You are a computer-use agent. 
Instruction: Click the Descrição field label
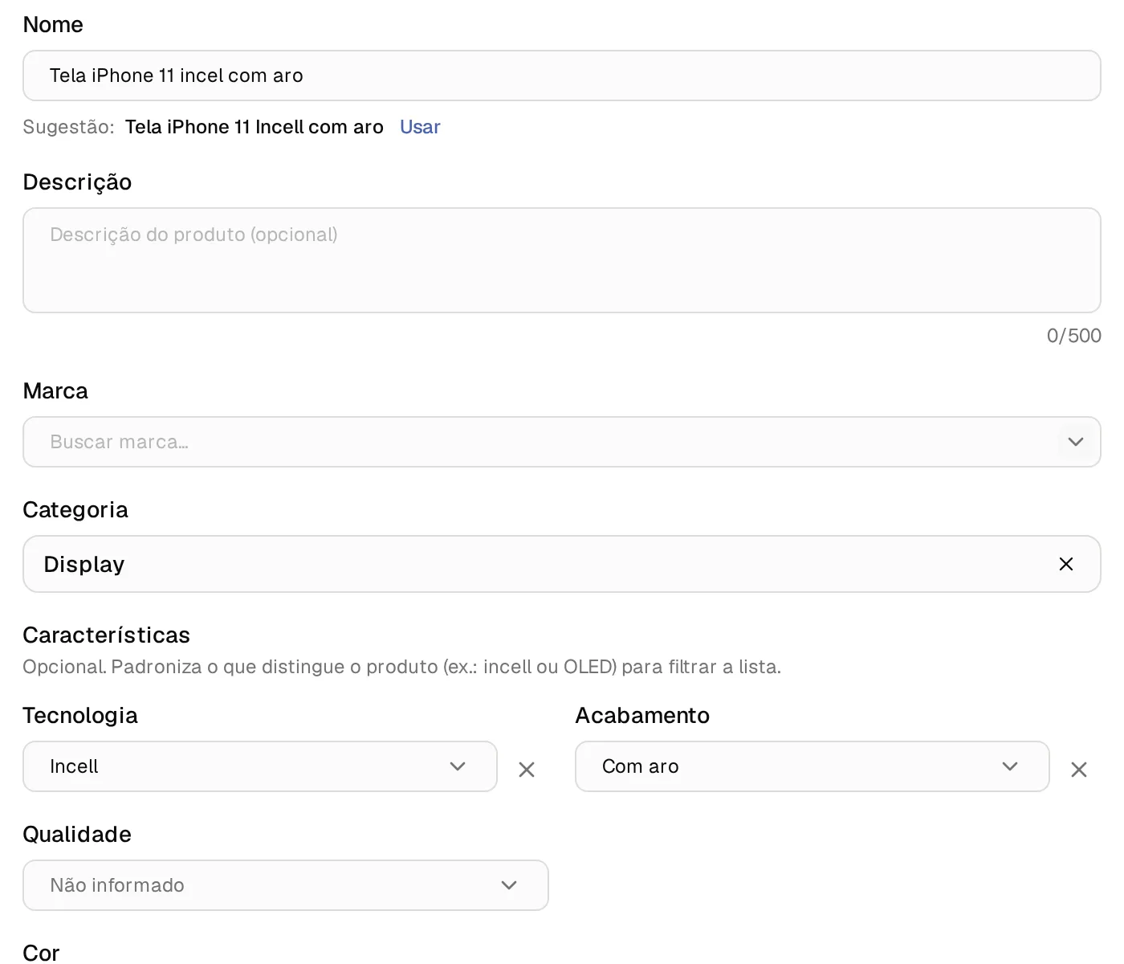pos(77,182)
